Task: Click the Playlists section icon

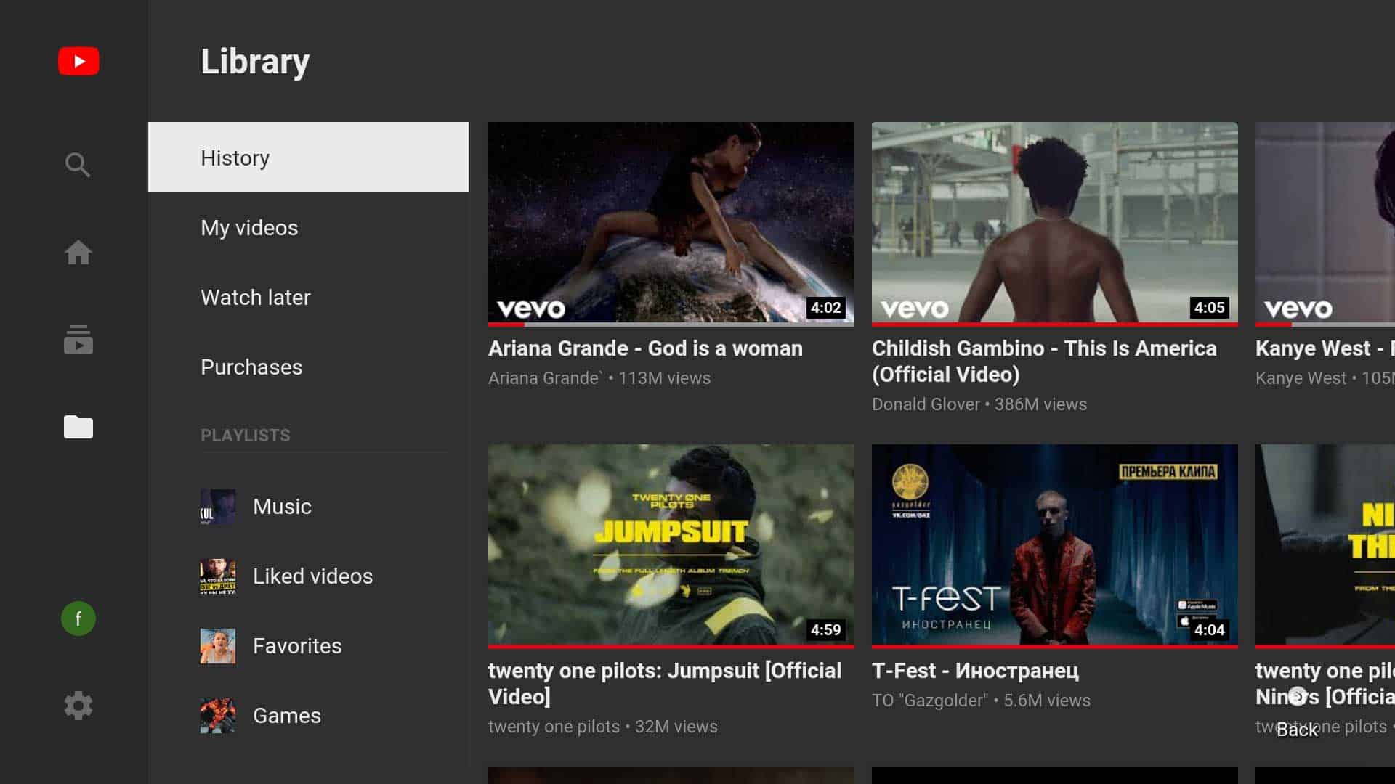Action: [x=78, y=426]
